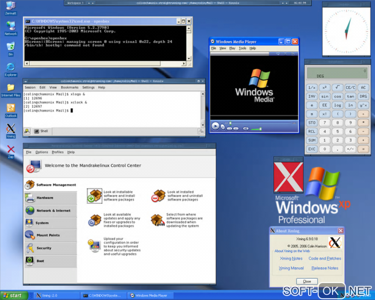Click the AC key on calculator
The height and width of the screenshot is (300, 375).
point(363,87)
